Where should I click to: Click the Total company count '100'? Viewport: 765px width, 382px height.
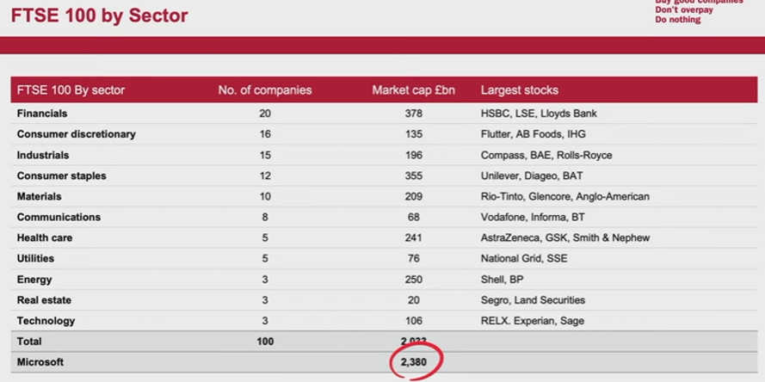point(265,342)
